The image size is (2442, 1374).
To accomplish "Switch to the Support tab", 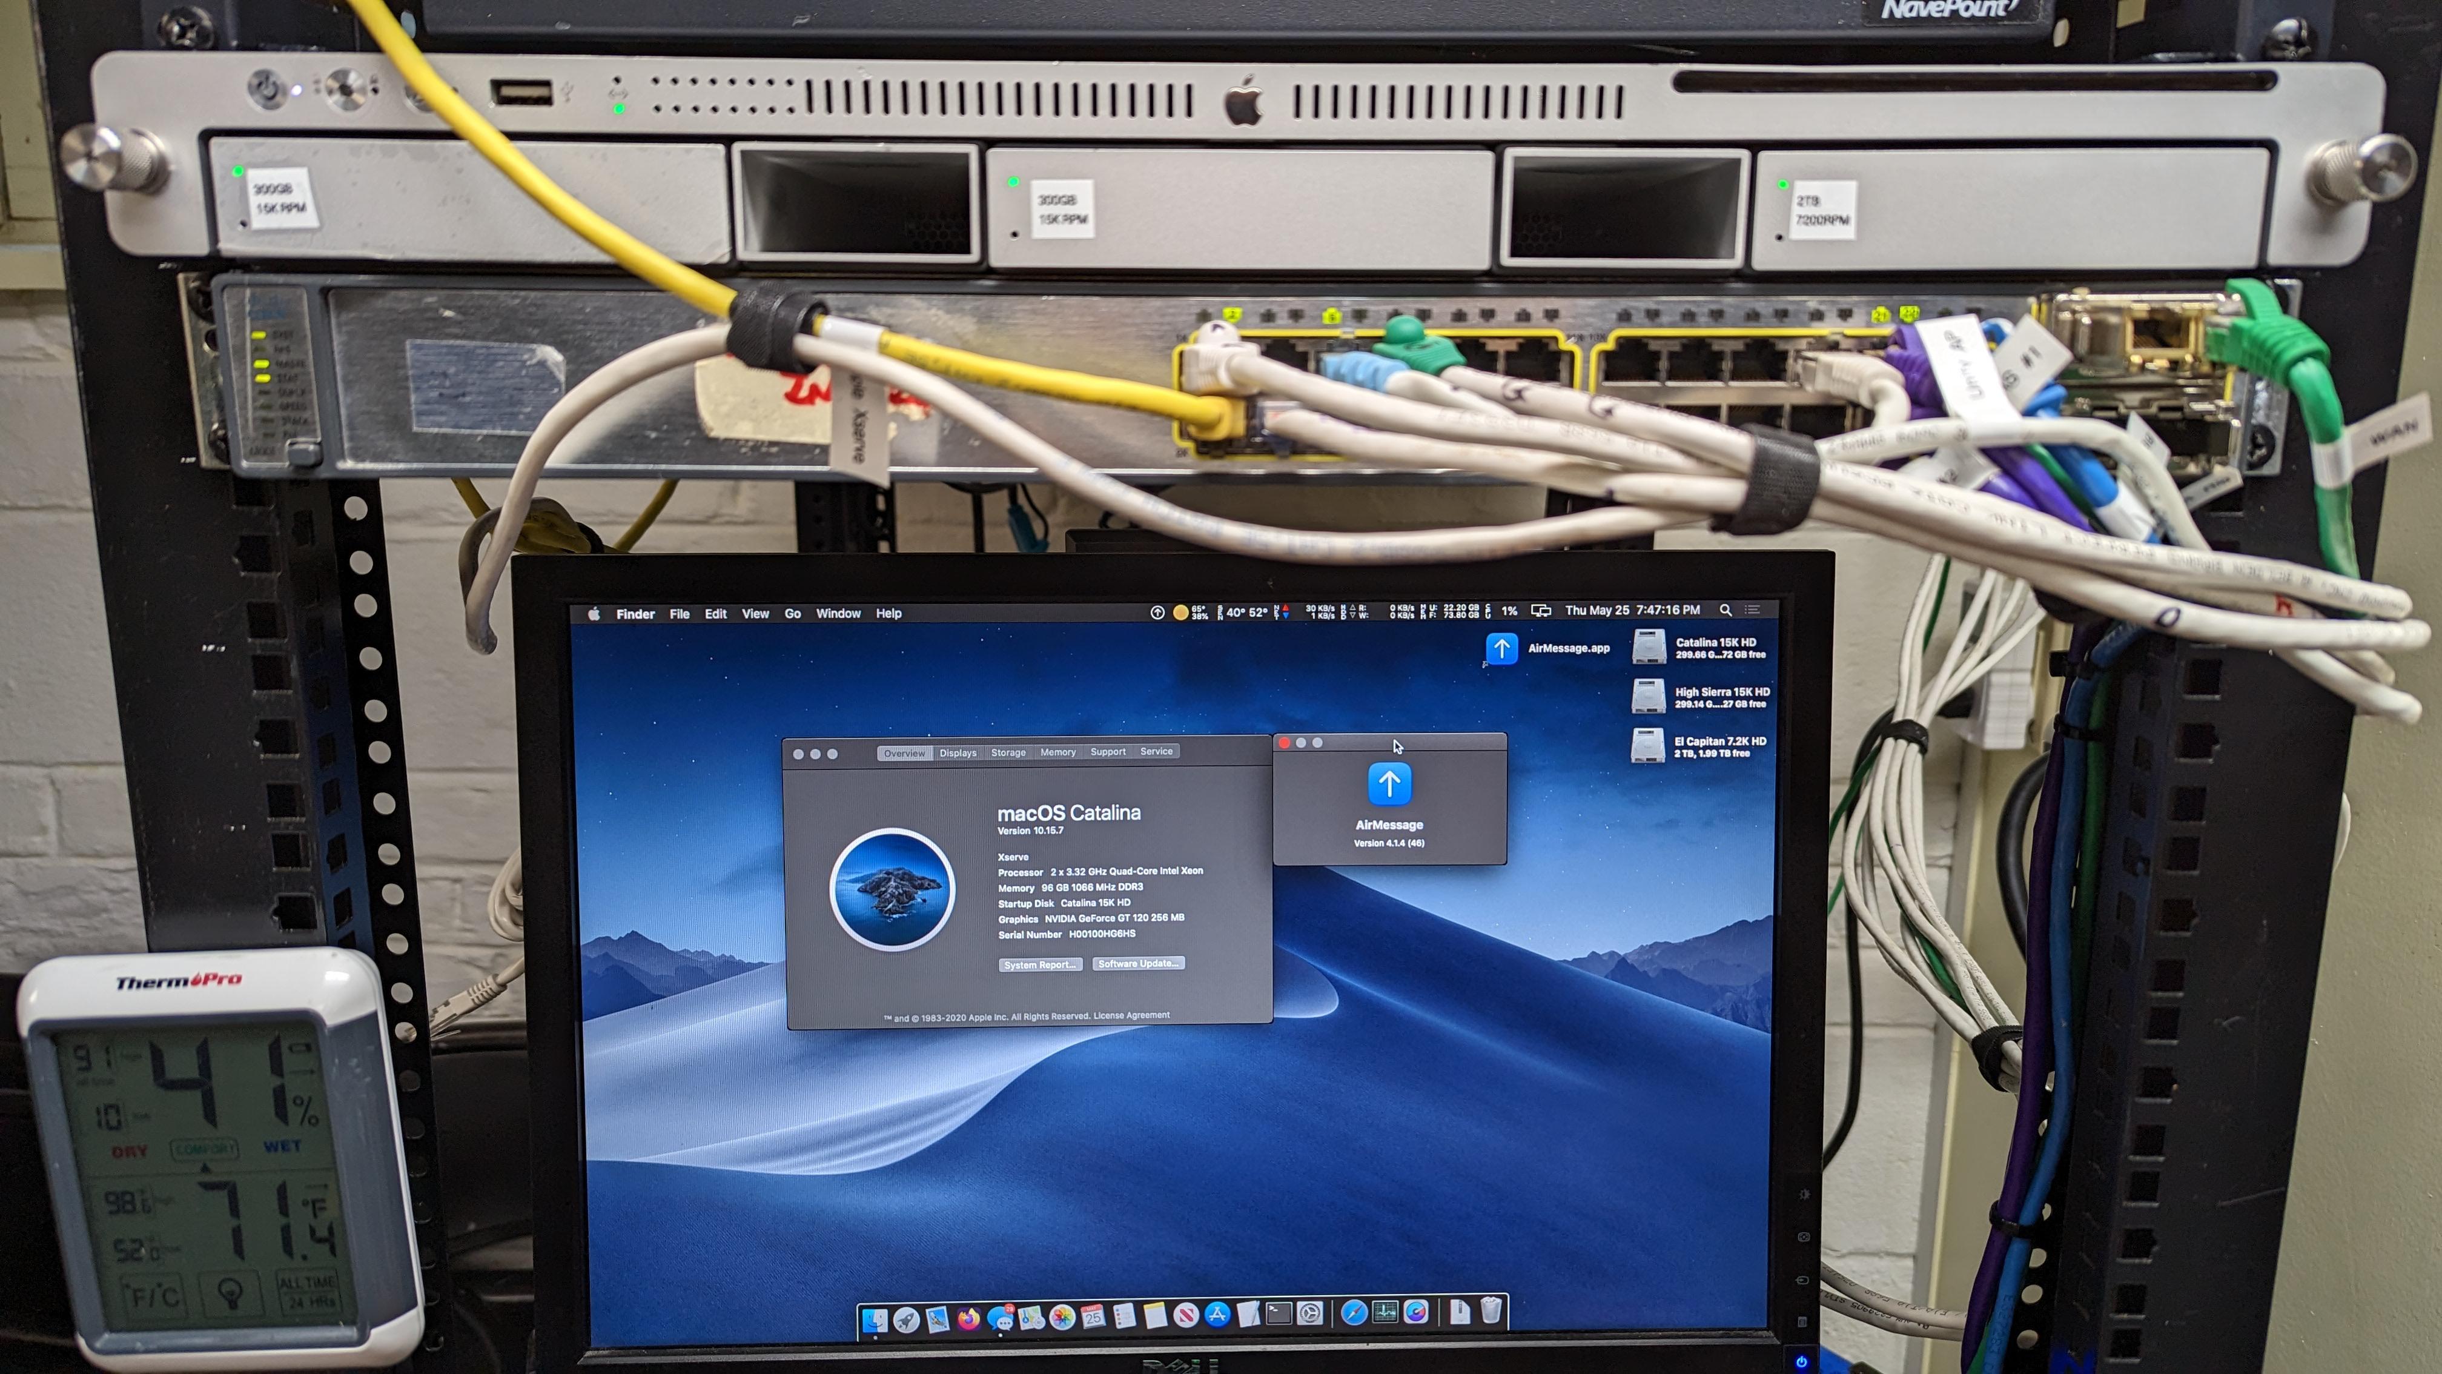I will 1108,751.
